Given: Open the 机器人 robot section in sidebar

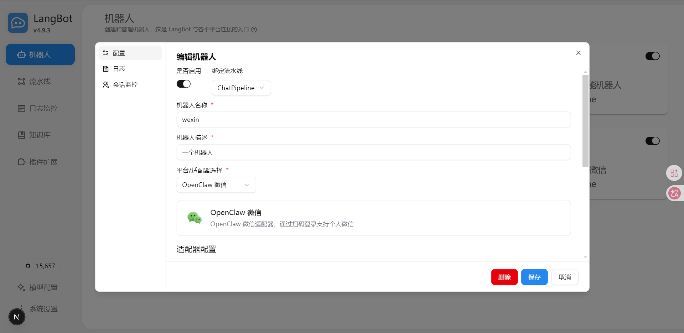Looking at the screenshot, I should pos(40,54).
